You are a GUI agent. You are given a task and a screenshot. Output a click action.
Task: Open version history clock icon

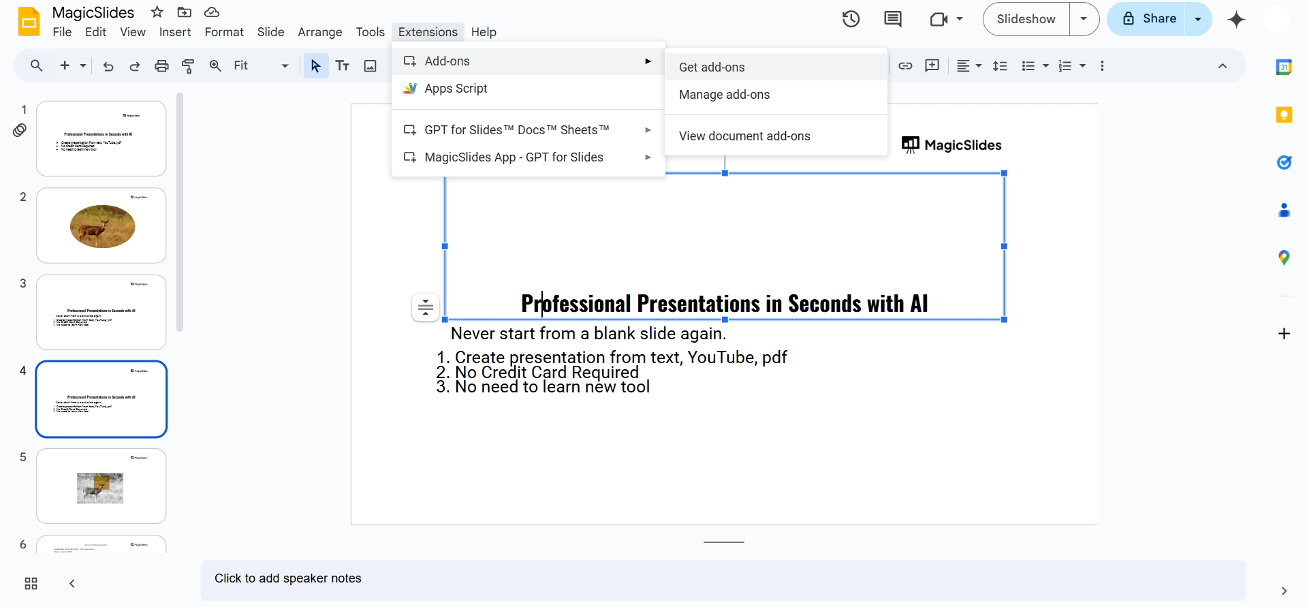[851, 19]
